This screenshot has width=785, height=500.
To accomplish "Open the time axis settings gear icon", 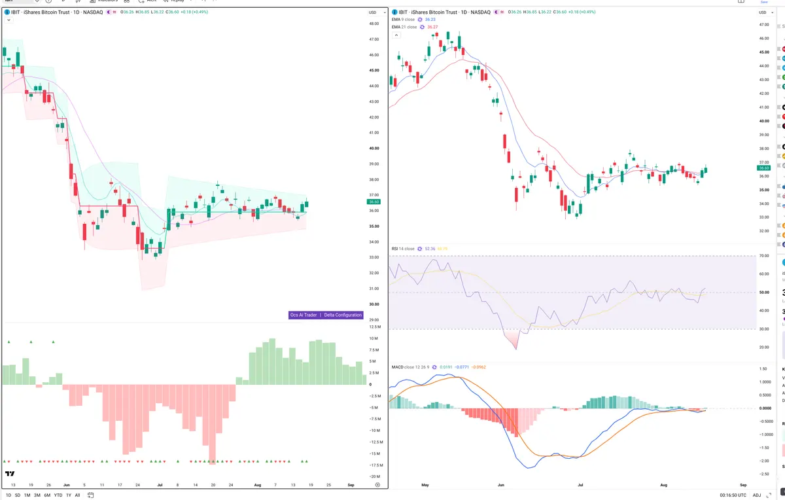I will 377,484.
